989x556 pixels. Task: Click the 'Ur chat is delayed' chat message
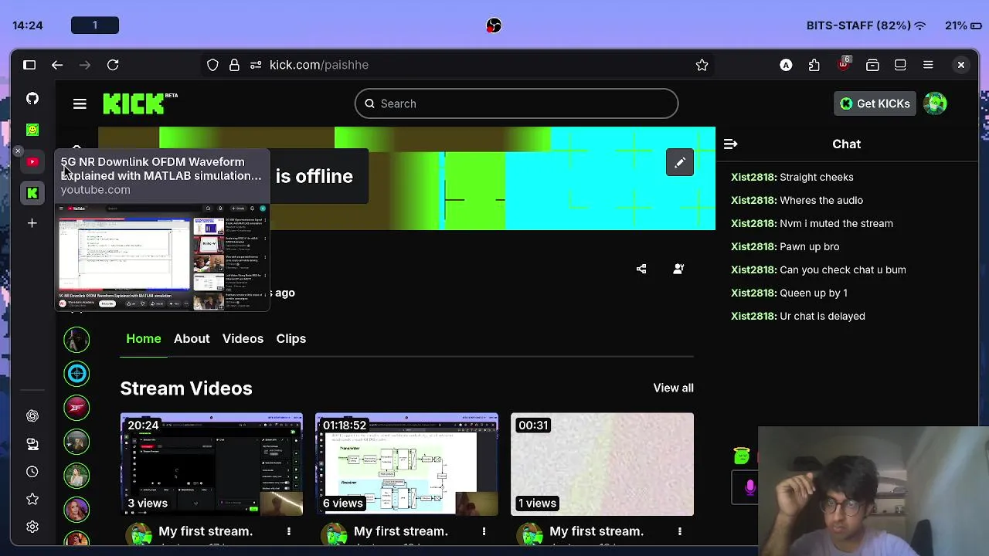click(822, 316)
